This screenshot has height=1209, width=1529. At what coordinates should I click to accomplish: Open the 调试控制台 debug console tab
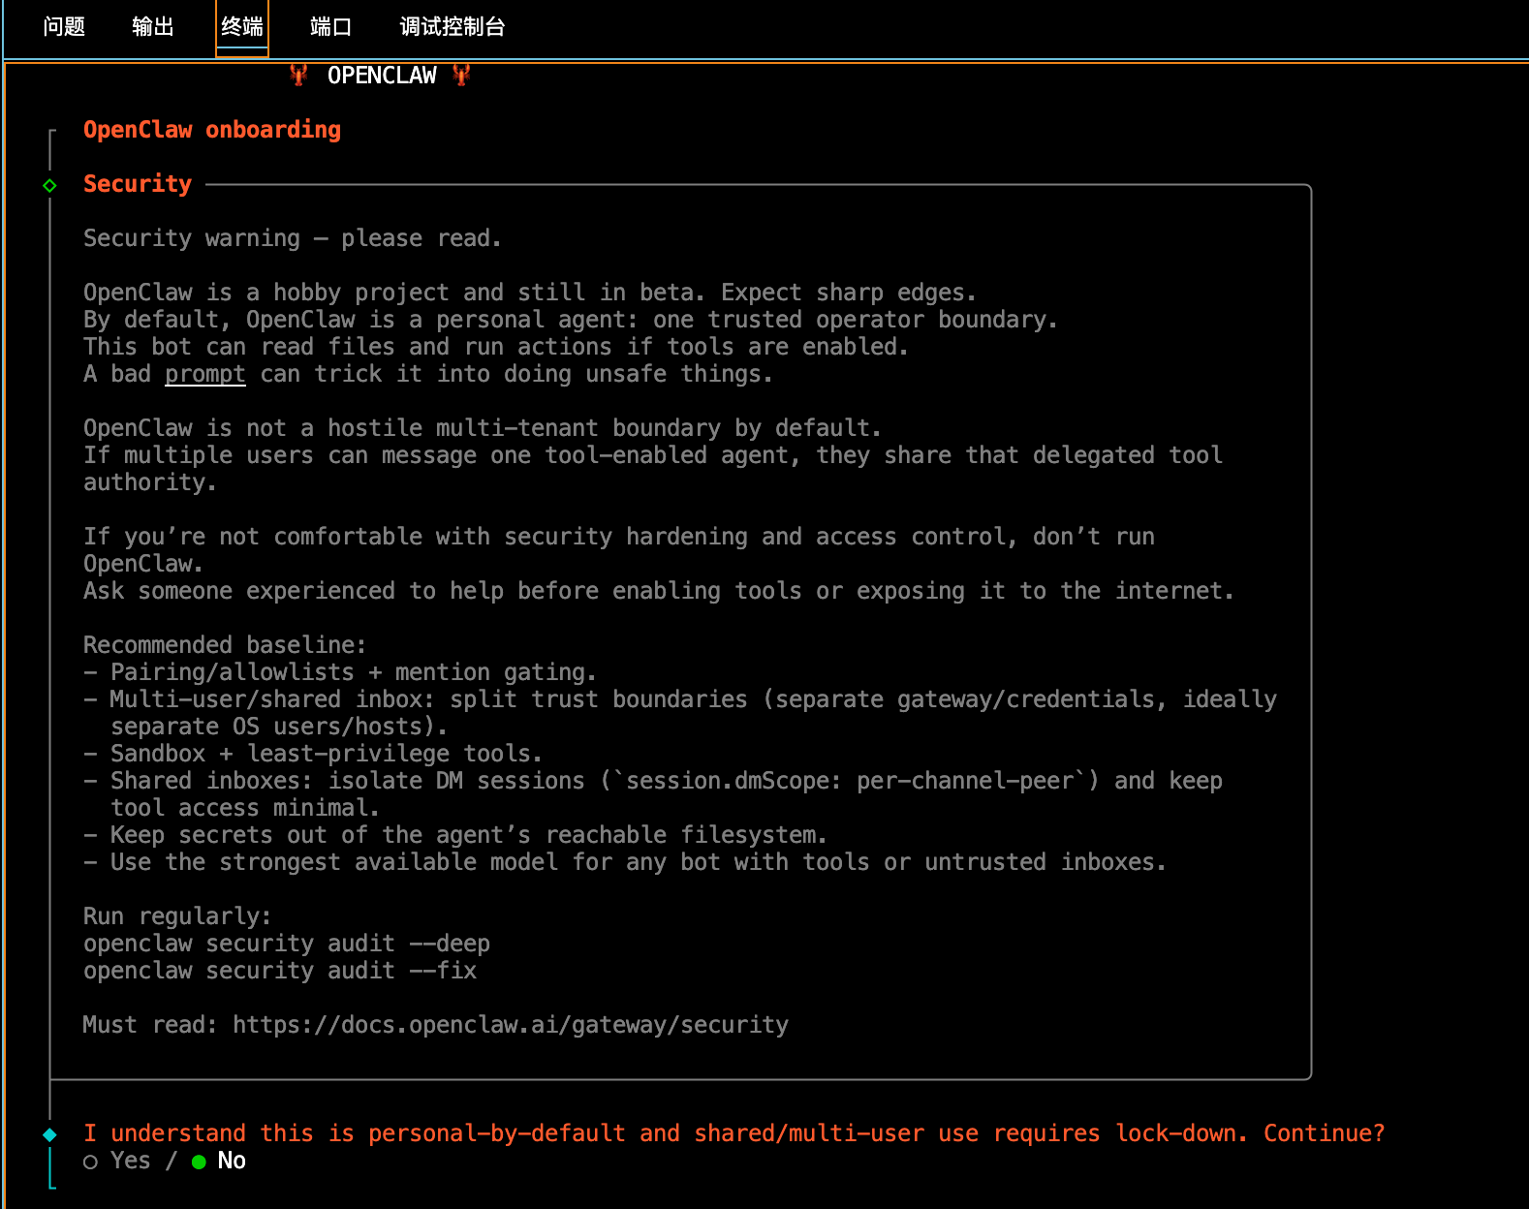pos(452,27)
